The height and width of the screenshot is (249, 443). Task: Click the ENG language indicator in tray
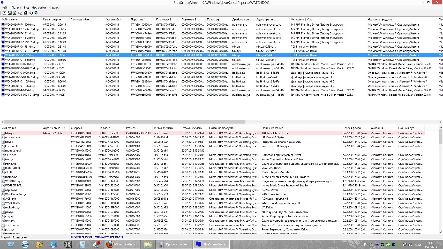[418, 245]
